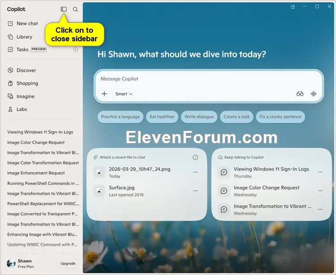The width and height of the screenshot is (336, 275).
Task: Click the Copilot title in sidebar
Action: coord(16,9)
